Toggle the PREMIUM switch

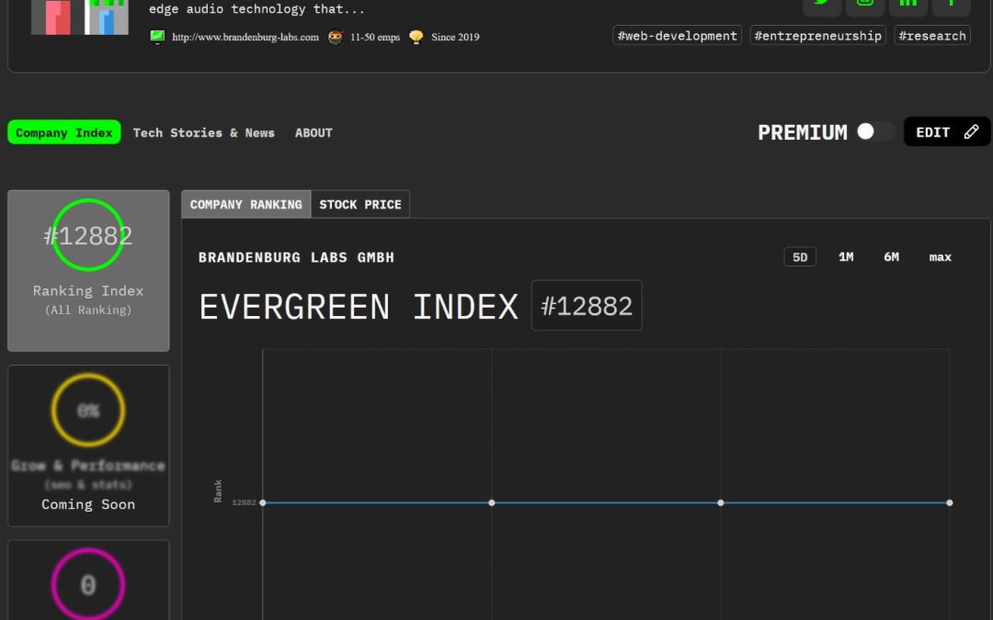(875, 131)
